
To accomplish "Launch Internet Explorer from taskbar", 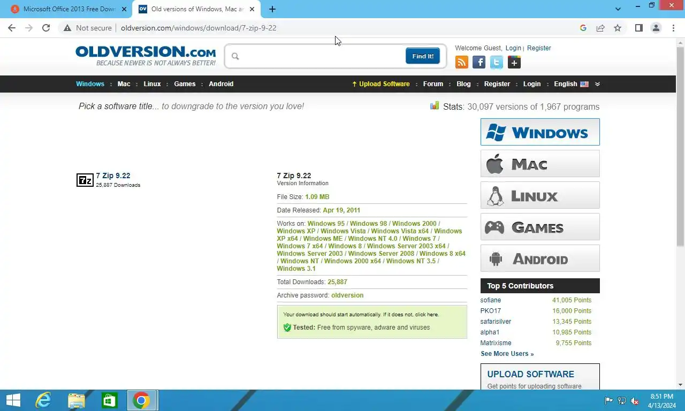I will point(43,400).
